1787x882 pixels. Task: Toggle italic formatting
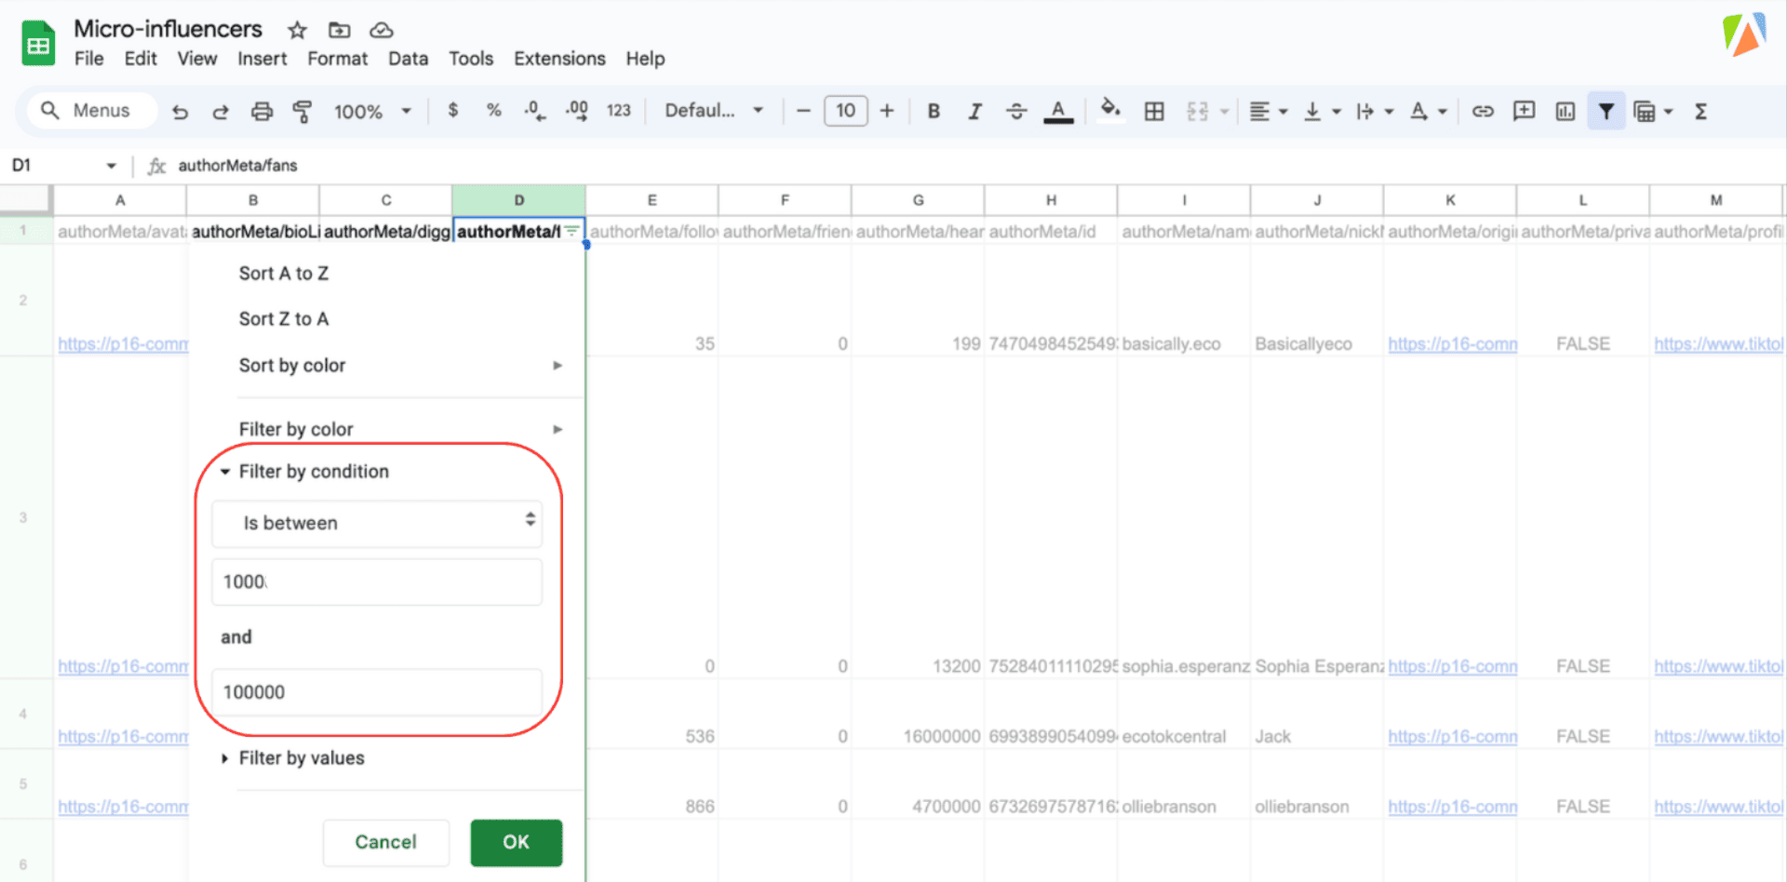(x=974, y=112)
